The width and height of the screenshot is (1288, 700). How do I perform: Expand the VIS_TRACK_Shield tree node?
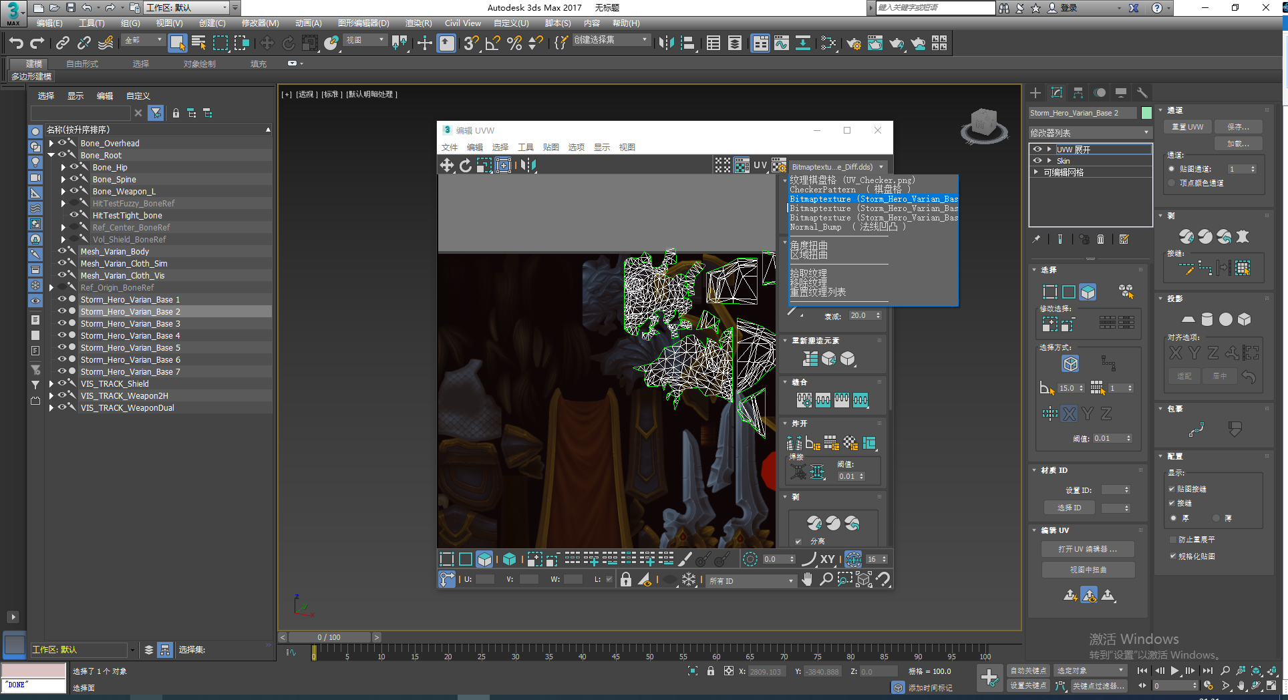pos(51,383)
